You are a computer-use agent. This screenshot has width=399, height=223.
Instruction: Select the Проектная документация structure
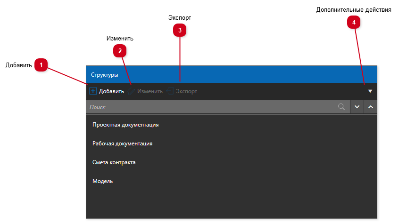pyautogui.click(x=125, y=125)
